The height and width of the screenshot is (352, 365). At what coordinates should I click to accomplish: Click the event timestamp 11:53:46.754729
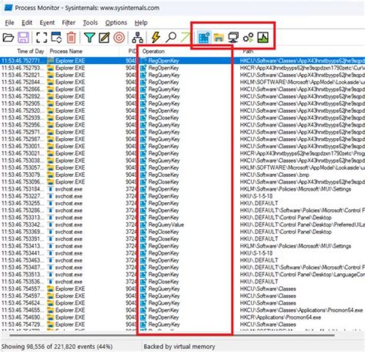tap(23, 324)
